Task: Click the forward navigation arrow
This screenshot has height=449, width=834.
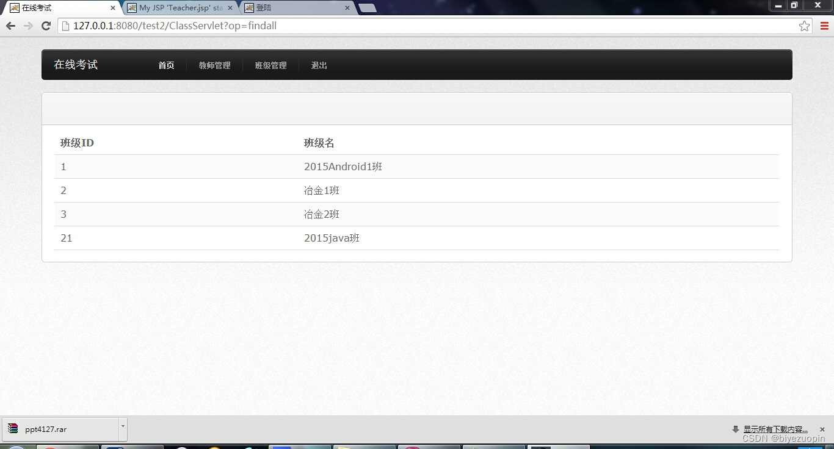Action: [x=28, y=26]
